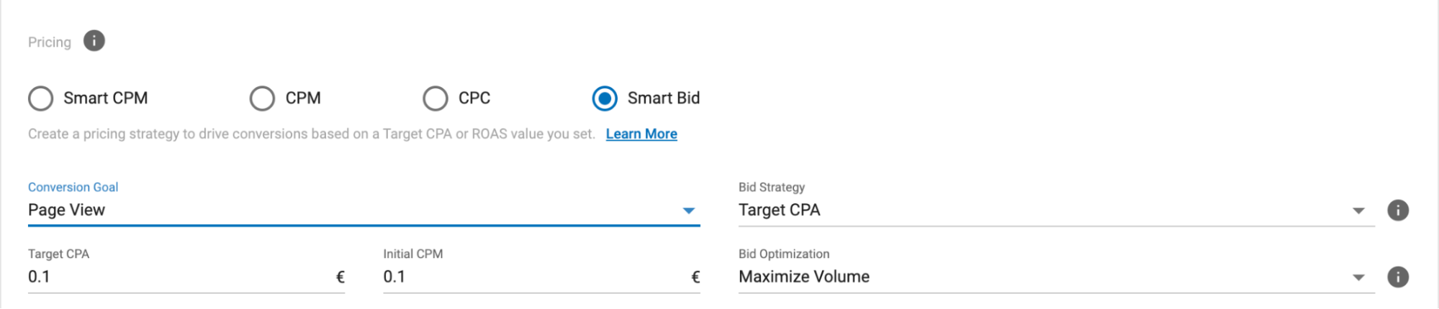Click the info icon next to Pricing
Image resolution: width=1439 pixels, height=309 pixels.
[94, 41]
